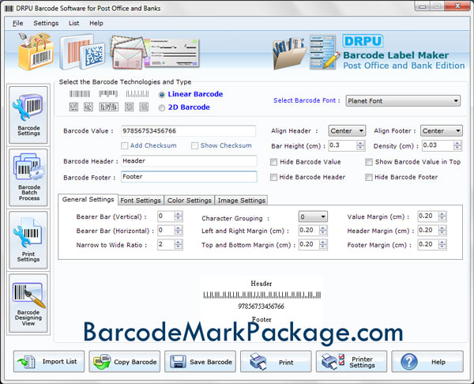Select the second linear barcode sample icon

(x=108, y=94)
